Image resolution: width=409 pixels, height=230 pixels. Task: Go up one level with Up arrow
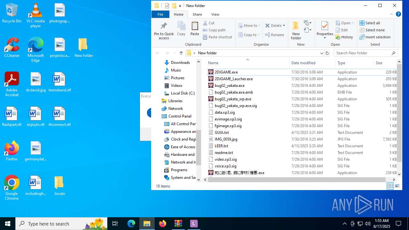coord(181,53)
